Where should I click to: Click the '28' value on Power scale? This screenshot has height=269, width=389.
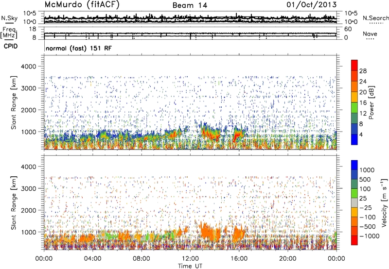point(363,71)
